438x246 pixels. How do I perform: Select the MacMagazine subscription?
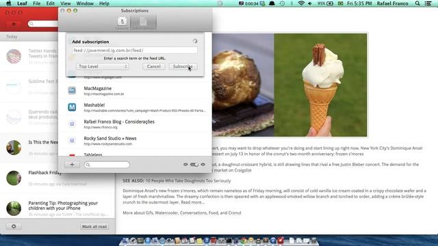[136, 91]
